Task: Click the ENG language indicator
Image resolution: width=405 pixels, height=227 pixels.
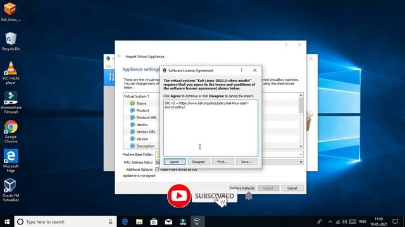Action: point(363,221)
